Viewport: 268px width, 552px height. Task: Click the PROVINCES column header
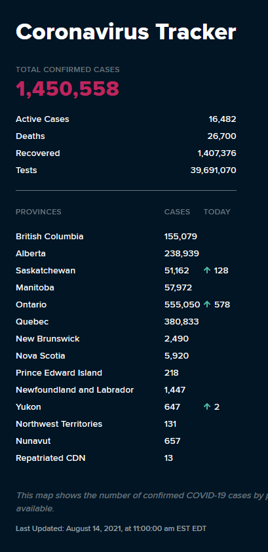[x=39, y=212]
